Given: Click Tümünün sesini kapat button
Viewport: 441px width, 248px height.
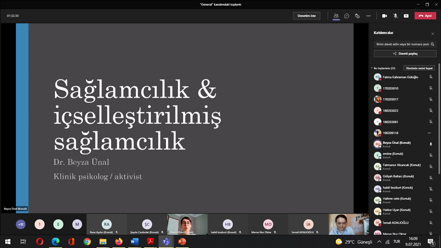Looking at the screenshot, I should tap(419, 68).
